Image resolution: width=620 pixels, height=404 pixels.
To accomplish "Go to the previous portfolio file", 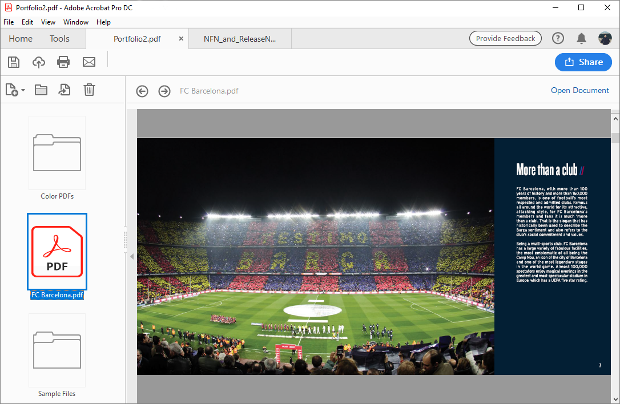I will tap(142, 91).
